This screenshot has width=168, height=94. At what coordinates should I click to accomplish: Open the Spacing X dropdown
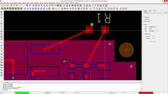(155, 36)
